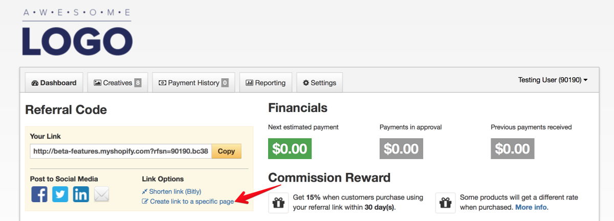614x221 pixels.
Task: Open the Testing User (90190) dropdown
Action: tap(553, 80)
